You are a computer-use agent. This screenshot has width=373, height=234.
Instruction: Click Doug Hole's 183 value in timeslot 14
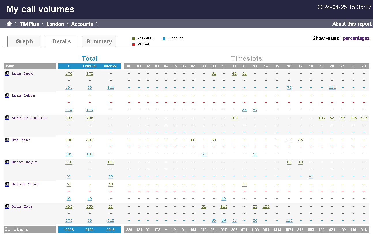point(266,206)
